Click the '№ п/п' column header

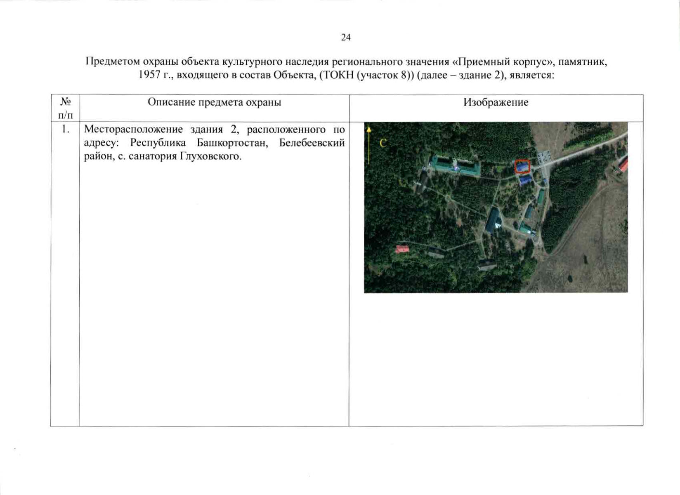(65, 108)
